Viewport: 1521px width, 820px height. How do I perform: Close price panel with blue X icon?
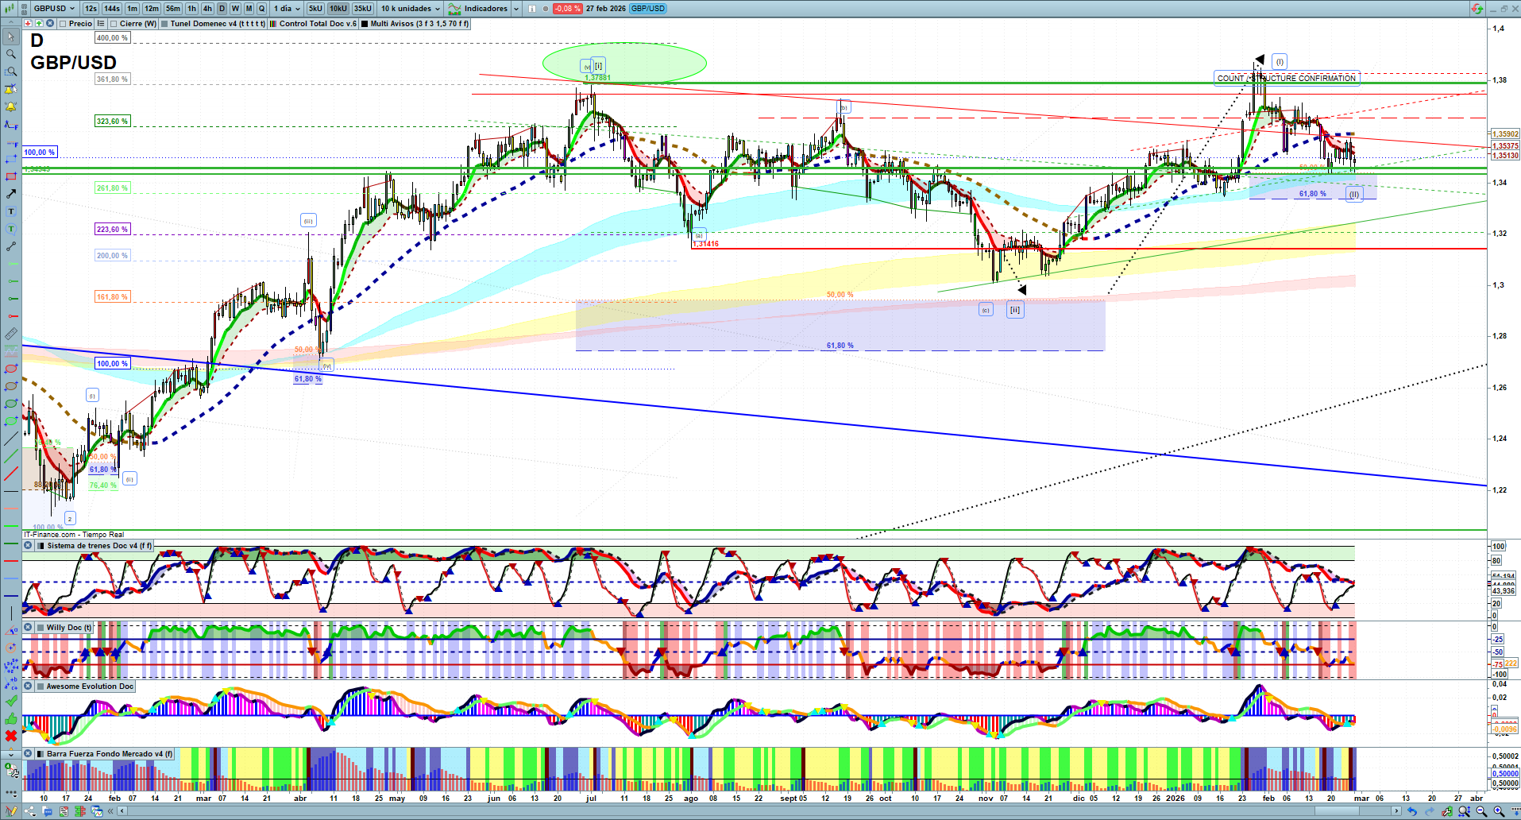pyautogui.click(x=50, y=23)
